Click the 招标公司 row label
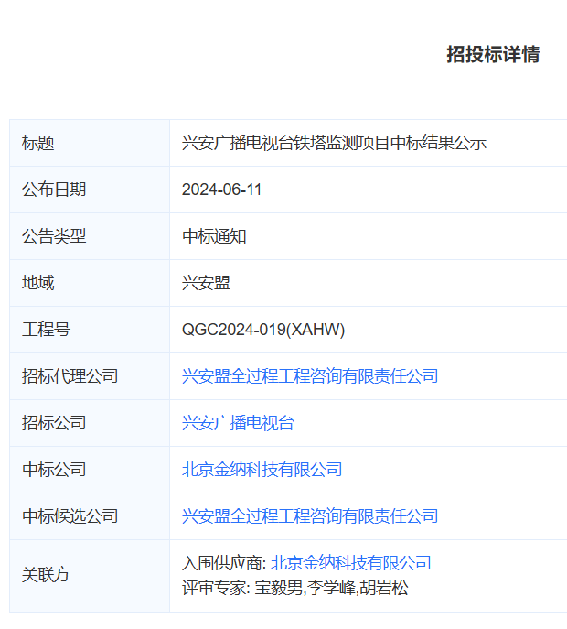567x629 pixels. pos(54,423)
